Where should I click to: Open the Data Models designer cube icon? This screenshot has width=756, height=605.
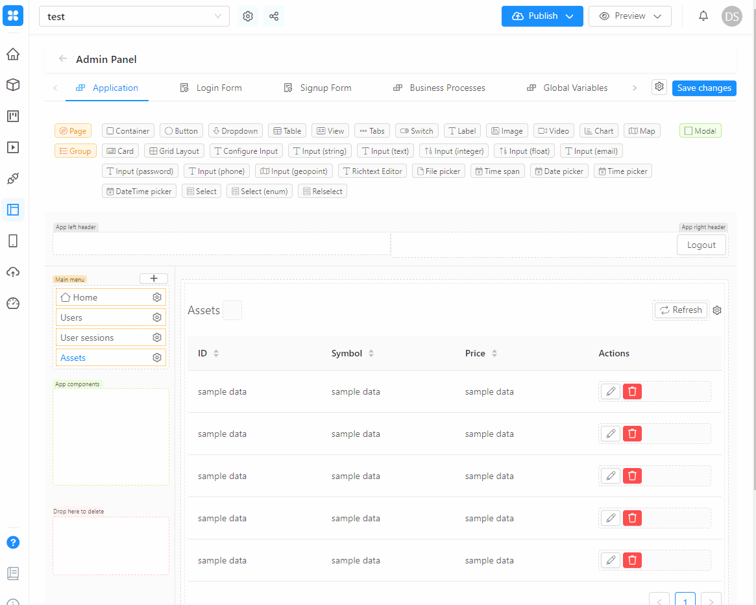point(13,84)
